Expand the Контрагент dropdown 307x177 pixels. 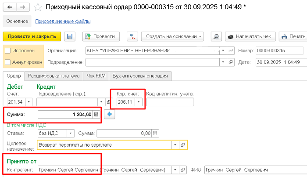pos(175,170)
